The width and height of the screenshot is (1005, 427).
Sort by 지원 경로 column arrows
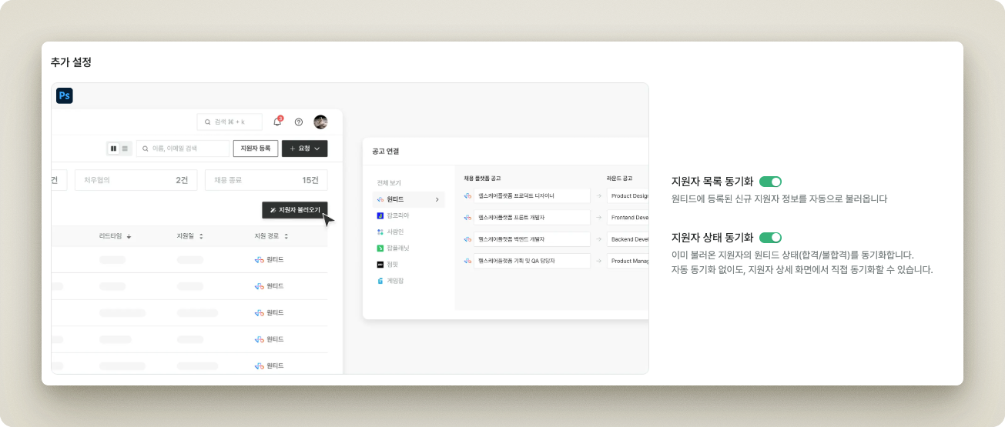(286, 236)
